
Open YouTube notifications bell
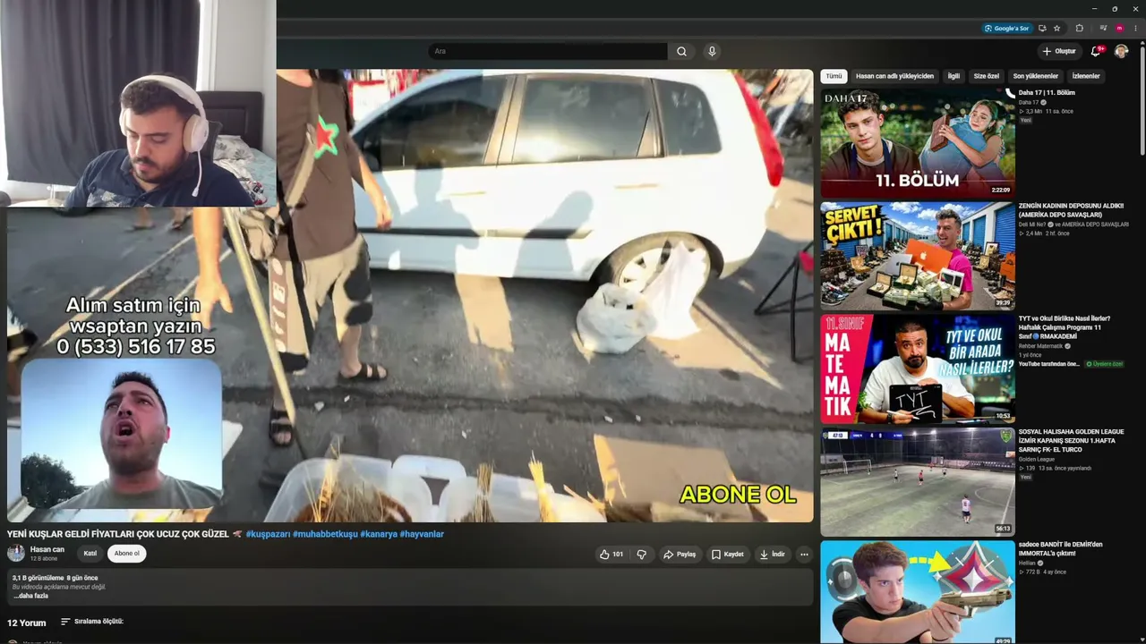[1096, 52]
